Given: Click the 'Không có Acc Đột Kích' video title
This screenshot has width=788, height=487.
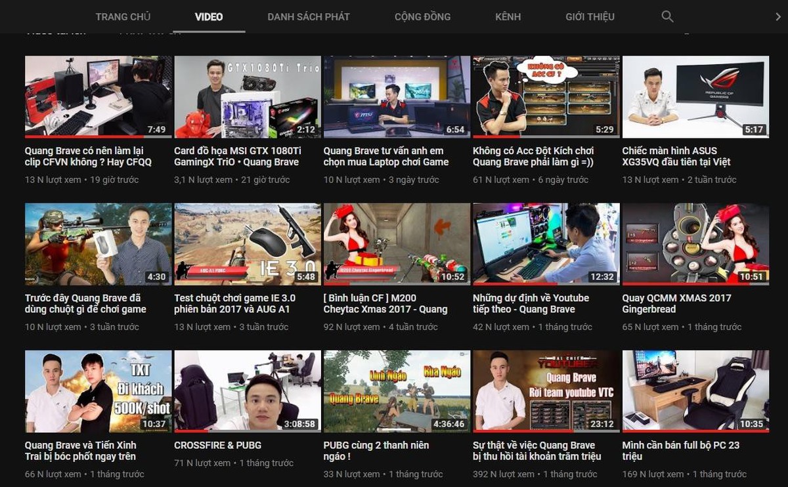Looking at the screenshot, I should (533, 156).
